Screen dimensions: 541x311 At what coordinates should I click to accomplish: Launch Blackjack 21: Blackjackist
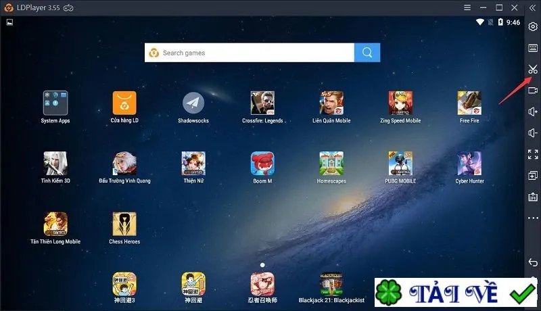pos(331,284)
